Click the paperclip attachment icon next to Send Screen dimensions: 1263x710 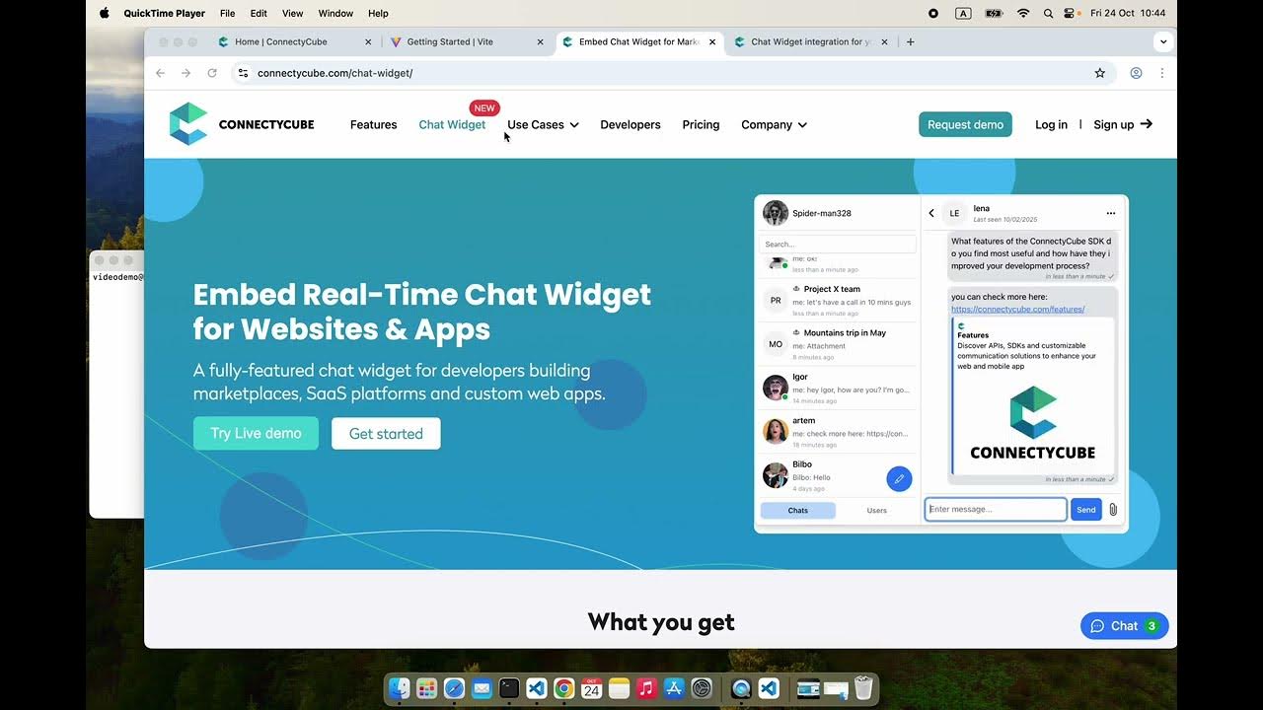1111,509
